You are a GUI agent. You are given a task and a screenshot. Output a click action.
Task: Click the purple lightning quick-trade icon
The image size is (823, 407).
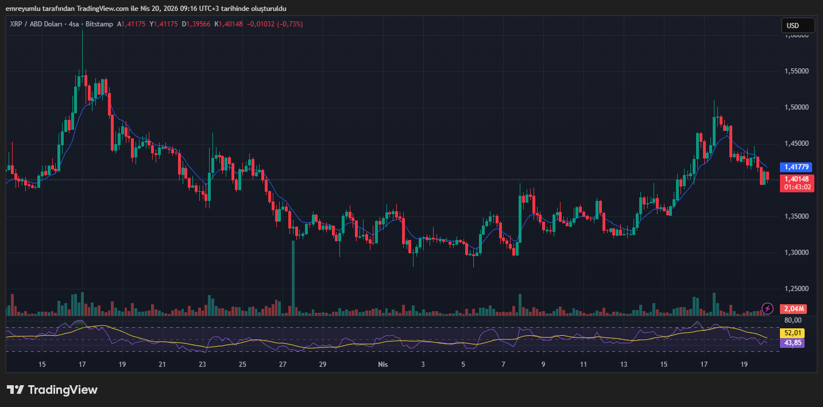[x=768, y=309]
